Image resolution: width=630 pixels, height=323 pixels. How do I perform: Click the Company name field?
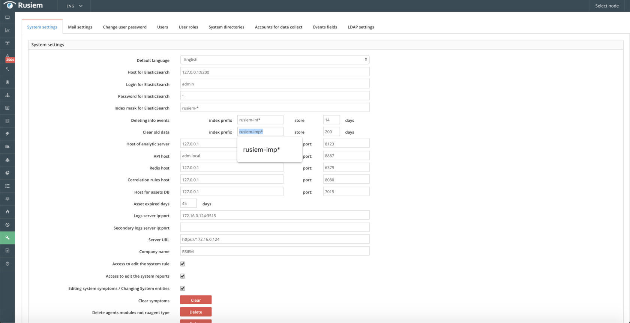point(274,251)
